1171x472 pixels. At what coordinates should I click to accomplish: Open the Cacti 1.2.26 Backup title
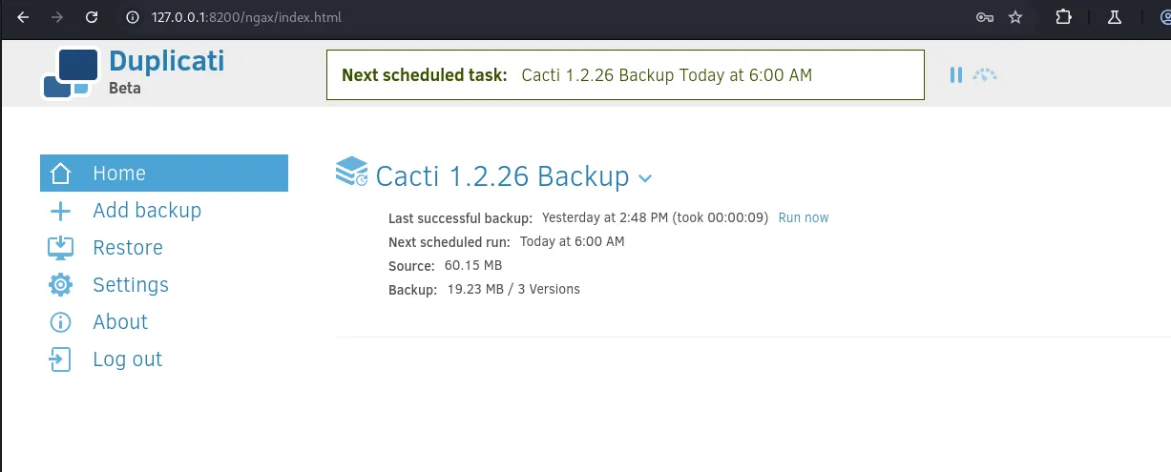point(502,176)
